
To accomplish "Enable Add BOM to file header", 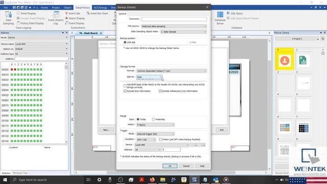I will point(125,86).
